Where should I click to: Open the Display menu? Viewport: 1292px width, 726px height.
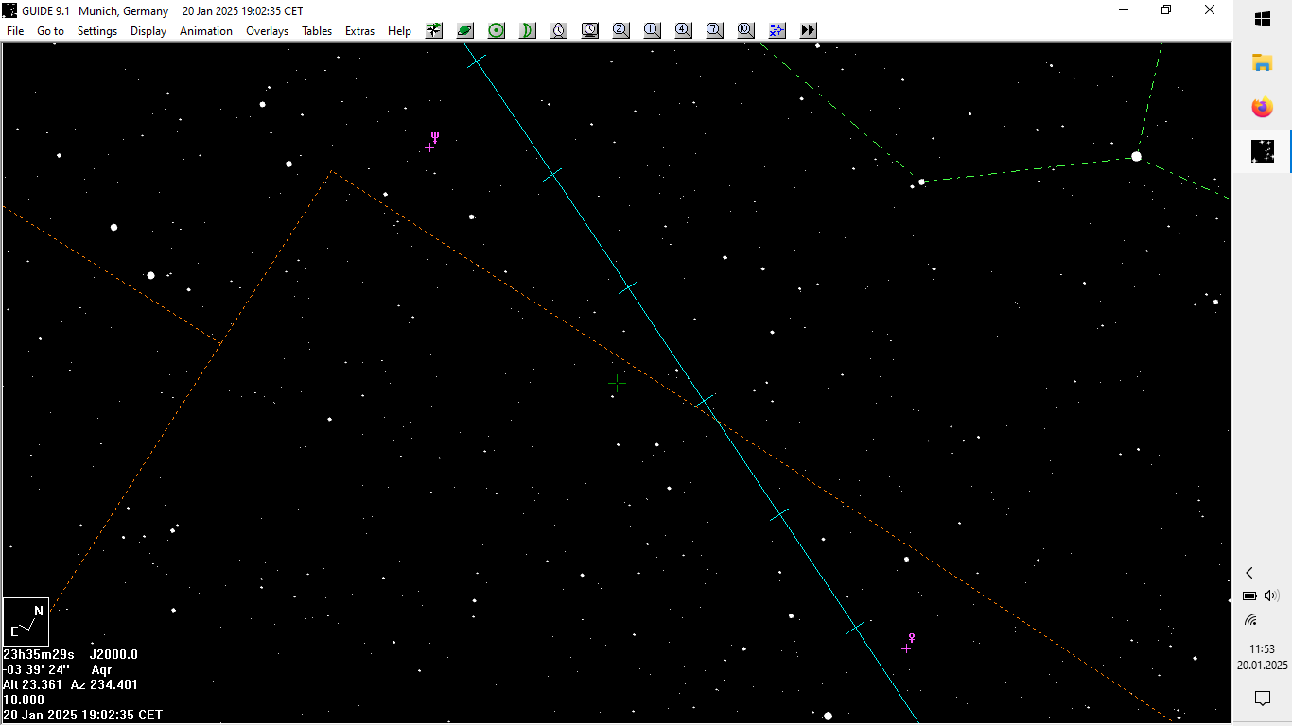148,31
